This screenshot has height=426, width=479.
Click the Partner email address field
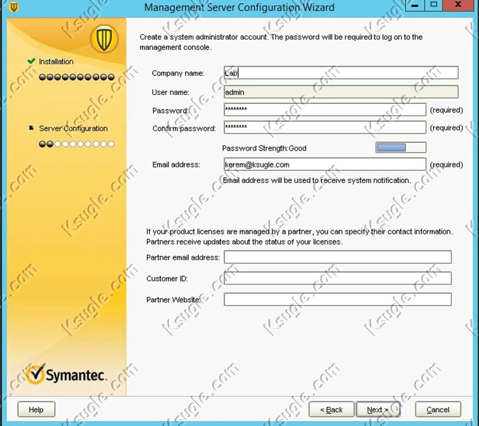tap(338, 257)
